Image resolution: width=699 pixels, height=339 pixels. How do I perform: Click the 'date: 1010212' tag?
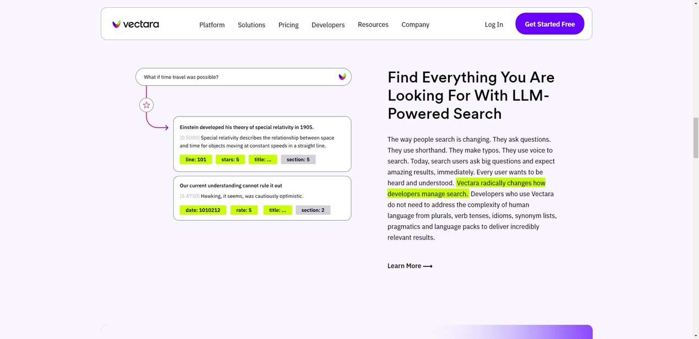coord(203,210)
